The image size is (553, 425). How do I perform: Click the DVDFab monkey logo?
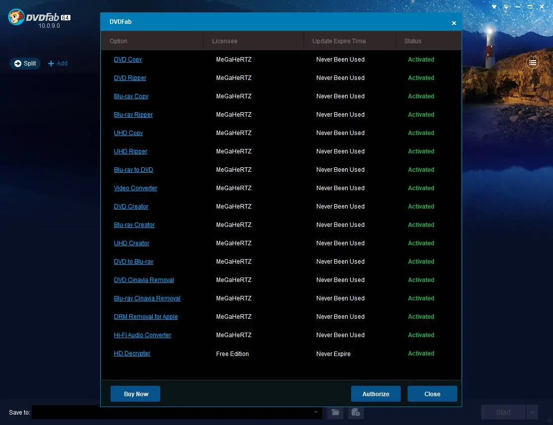16,17
